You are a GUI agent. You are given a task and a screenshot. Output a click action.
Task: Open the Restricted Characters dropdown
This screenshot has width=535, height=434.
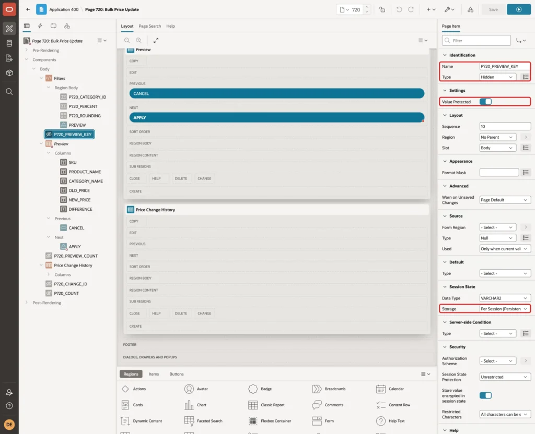[x=505, y=414]
